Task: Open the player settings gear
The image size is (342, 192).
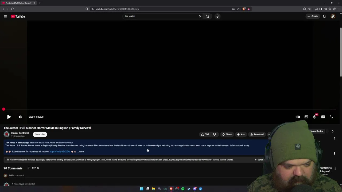Action: click(x=315, y=117)
